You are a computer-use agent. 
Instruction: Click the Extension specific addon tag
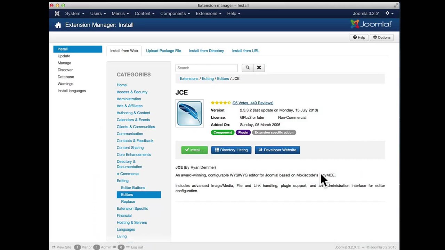pyautogui.click(x=274, y=132)
